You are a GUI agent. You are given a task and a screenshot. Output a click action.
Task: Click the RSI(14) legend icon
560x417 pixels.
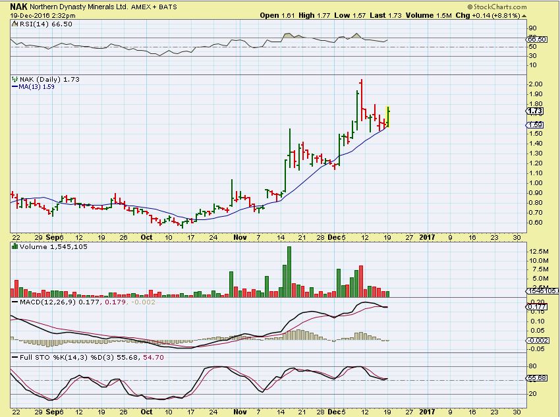point(14,24)
